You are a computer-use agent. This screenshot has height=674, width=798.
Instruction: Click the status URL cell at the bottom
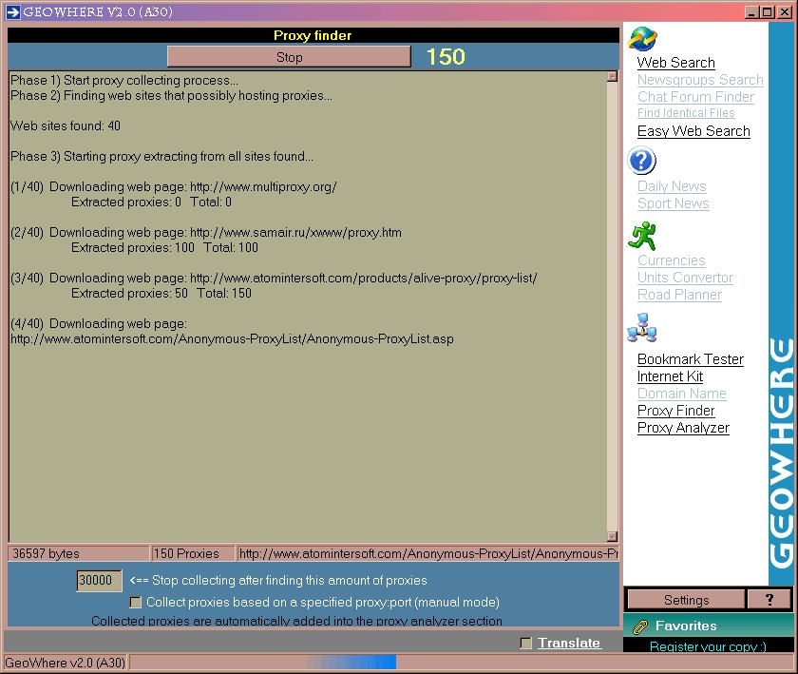click(427, 553)
